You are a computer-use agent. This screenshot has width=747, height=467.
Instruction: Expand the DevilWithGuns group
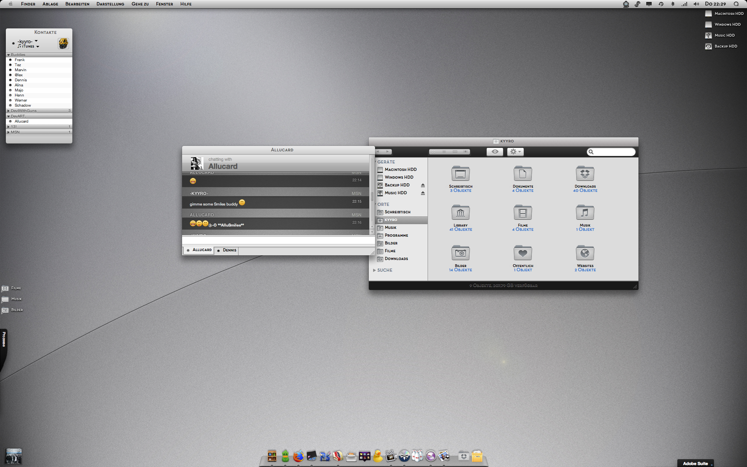coord(8,111)
